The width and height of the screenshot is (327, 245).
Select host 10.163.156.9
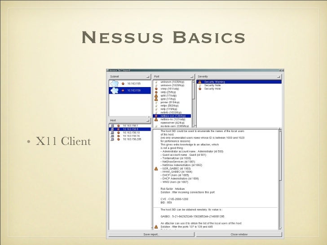pyautogui.click(x=130, y=129)
